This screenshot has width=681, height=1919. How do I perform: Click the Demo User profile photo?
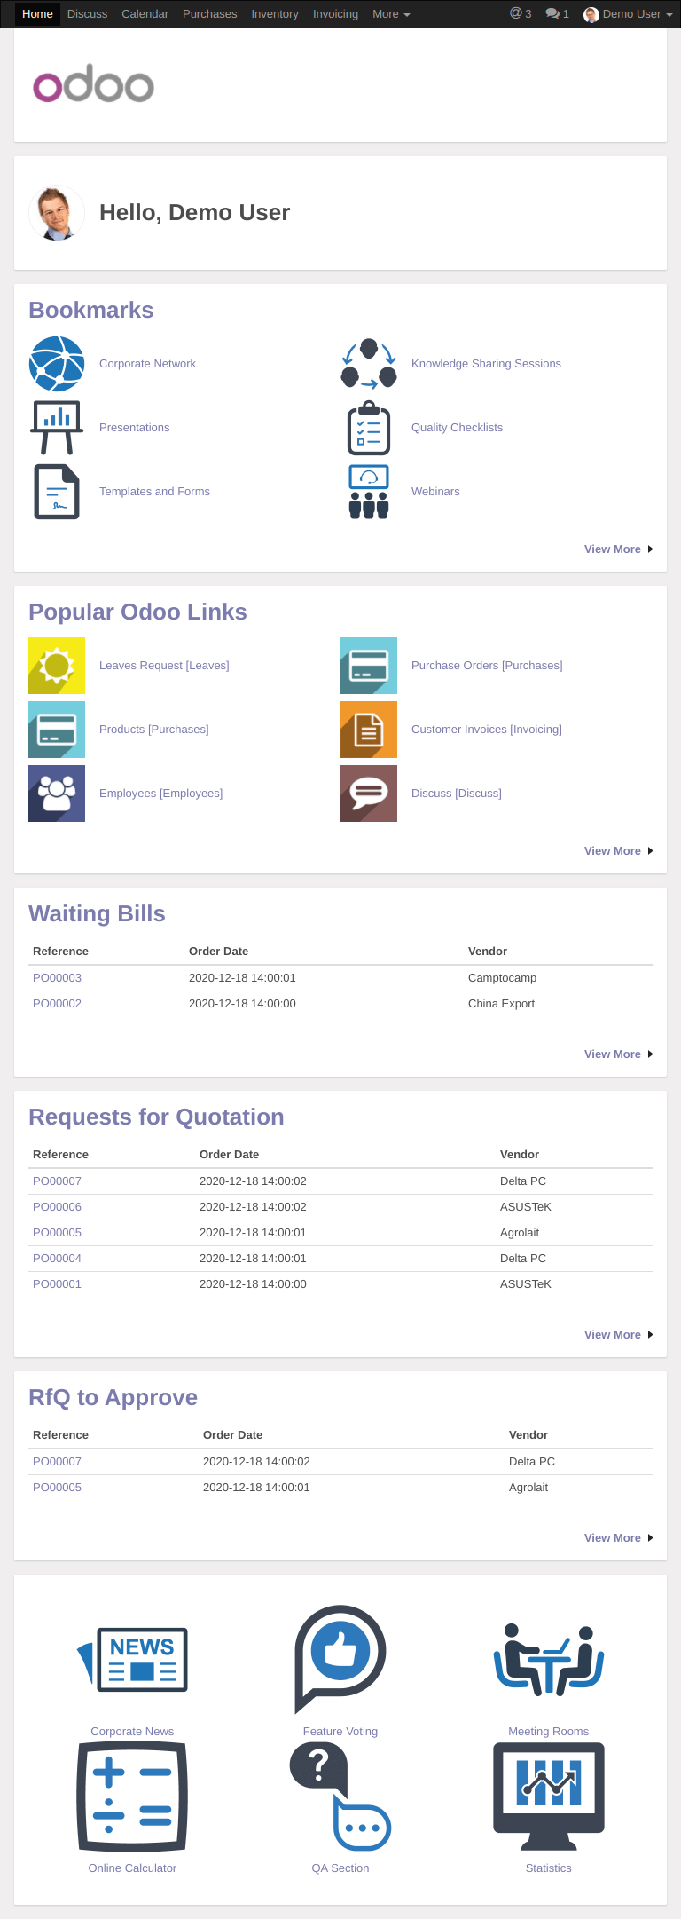[x=57, y=213]
